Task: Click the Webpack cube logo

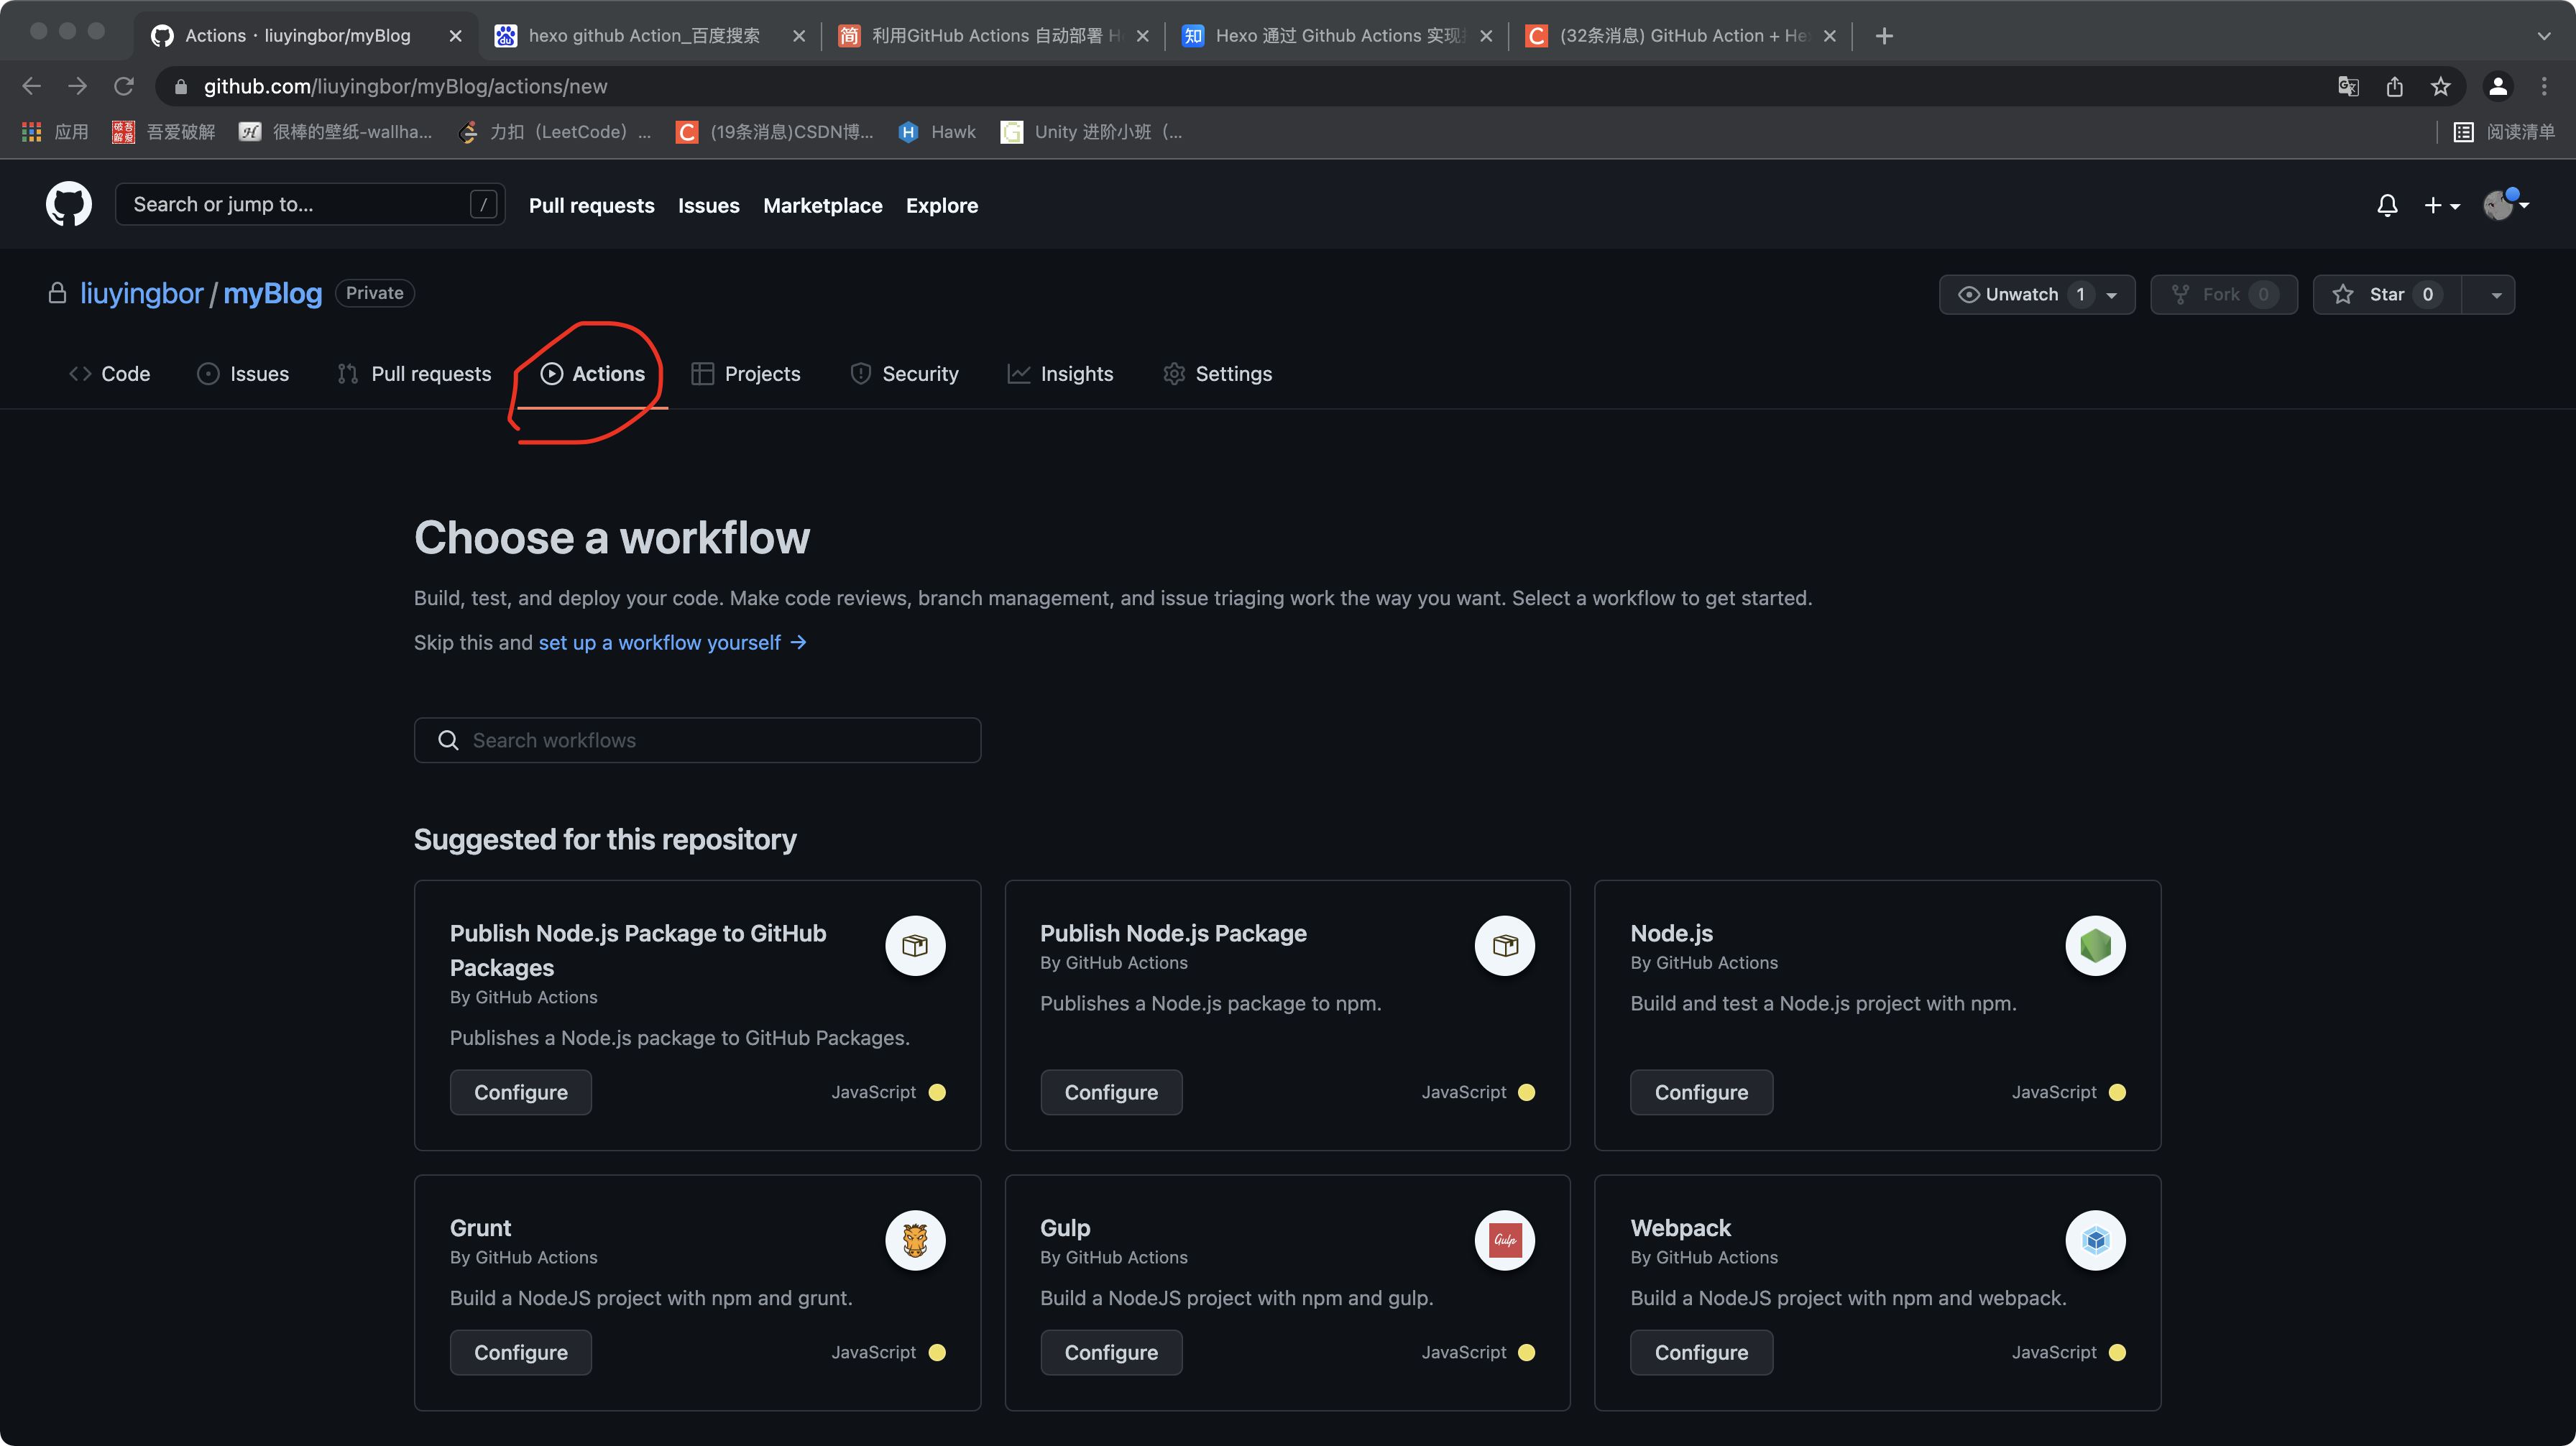Action: click(2095, 1240)
